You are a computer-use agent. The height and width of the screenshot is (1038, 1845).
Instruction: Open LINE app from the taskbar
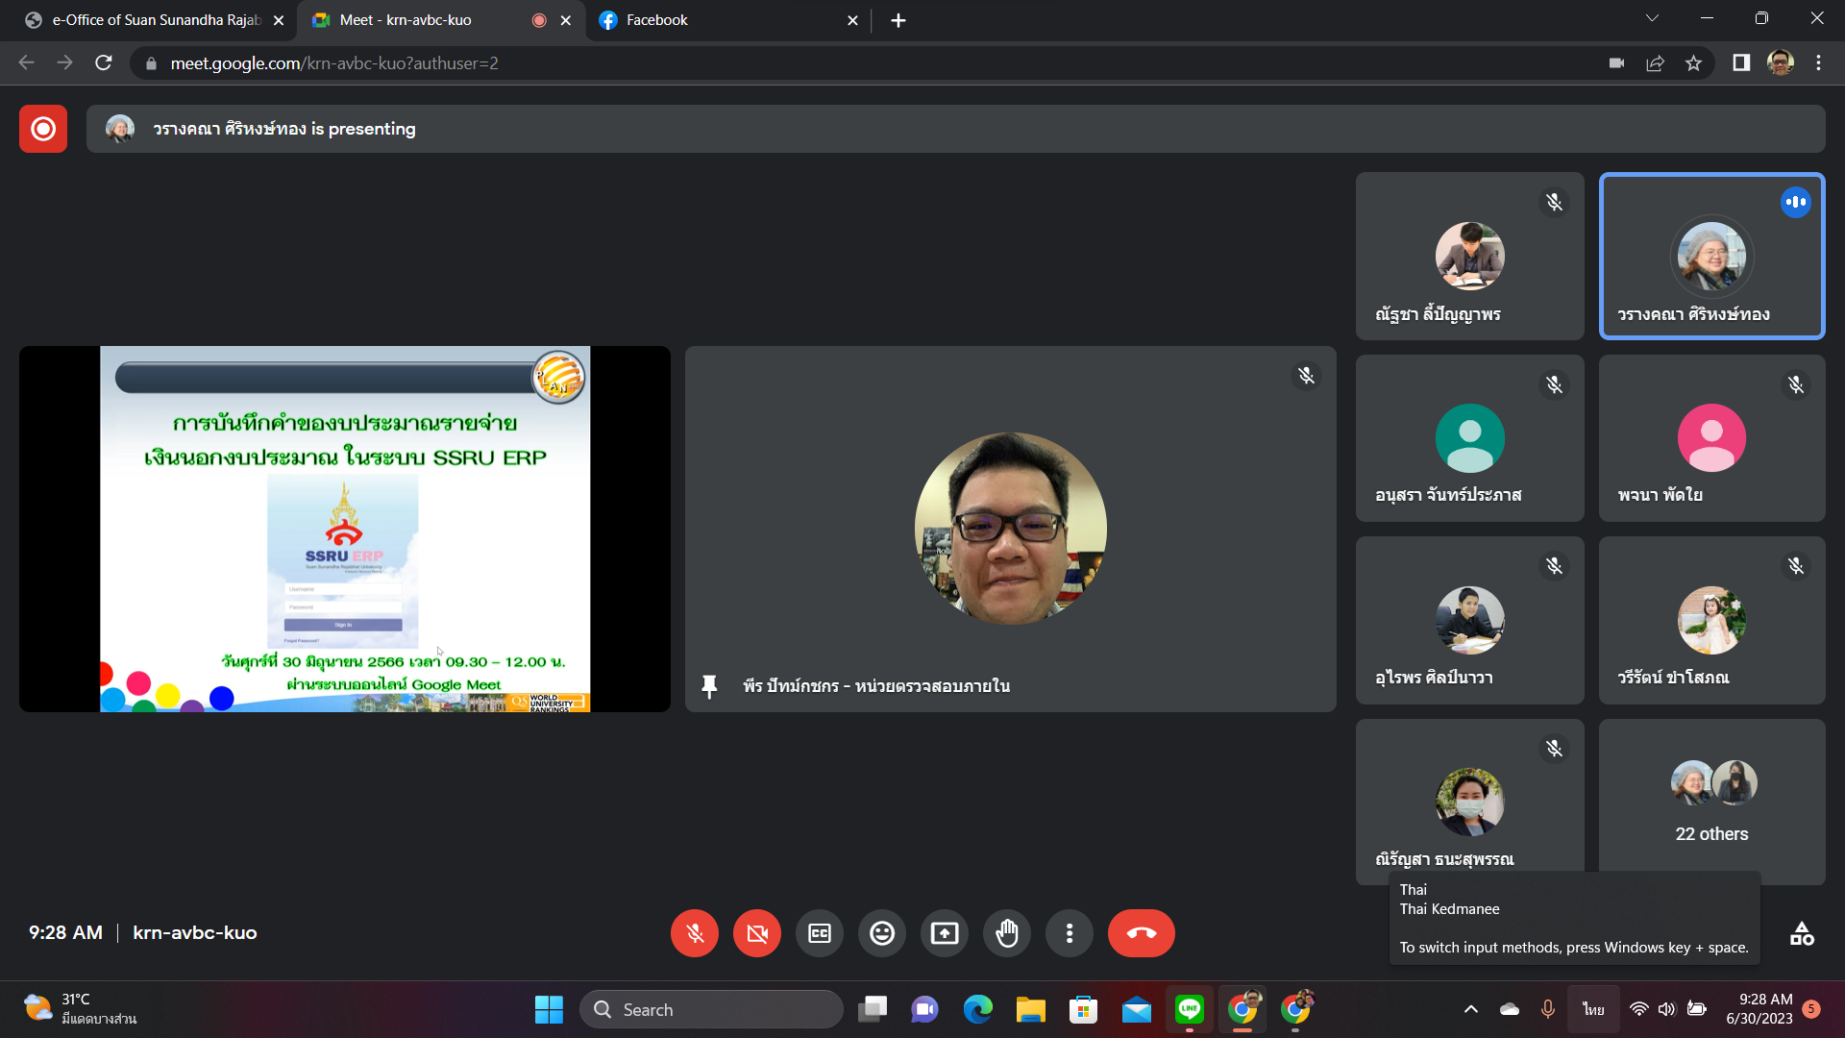1190,1009
